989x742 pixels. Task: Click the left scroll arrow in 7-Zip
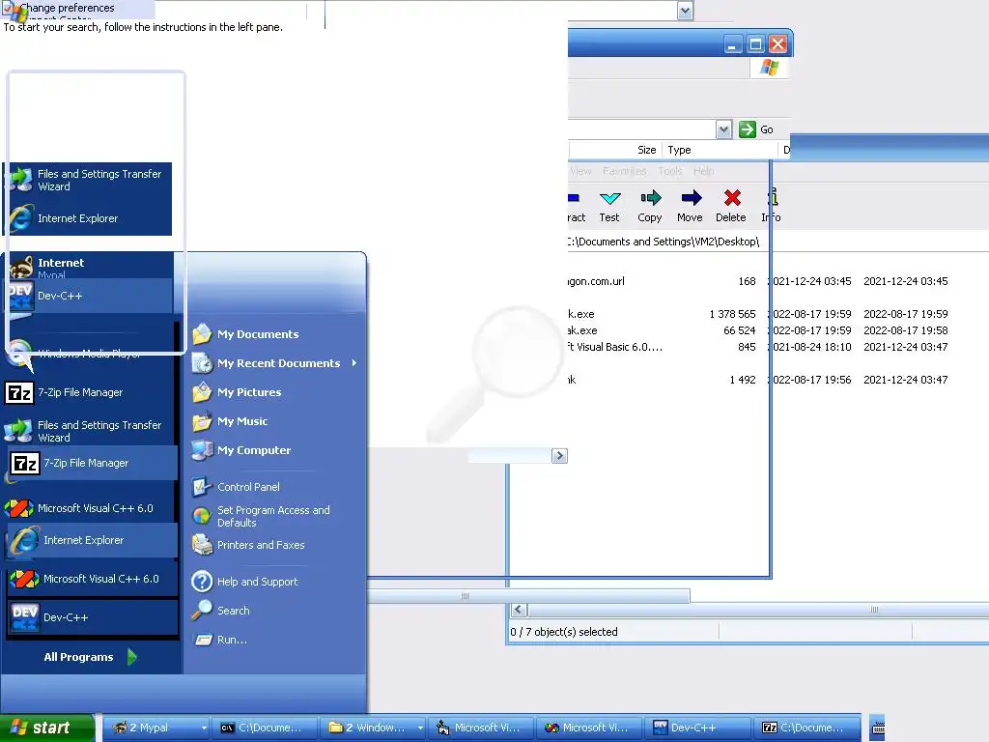click(519, 610)
